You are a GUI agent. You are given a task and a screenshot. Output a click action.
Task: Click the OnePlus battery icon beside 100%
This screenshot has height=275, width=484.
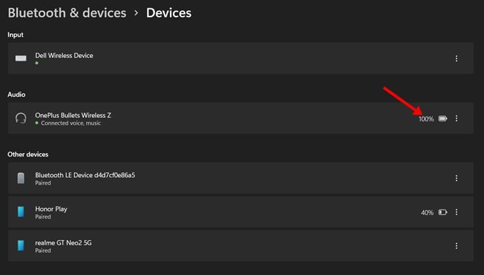coord(443,119)
